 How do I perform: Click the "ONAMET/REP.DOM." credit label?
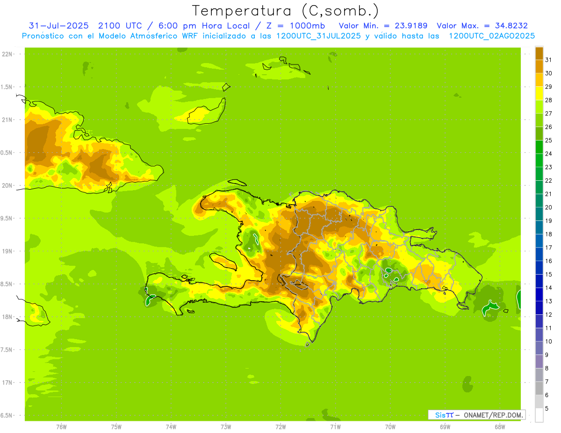point(493,415)
